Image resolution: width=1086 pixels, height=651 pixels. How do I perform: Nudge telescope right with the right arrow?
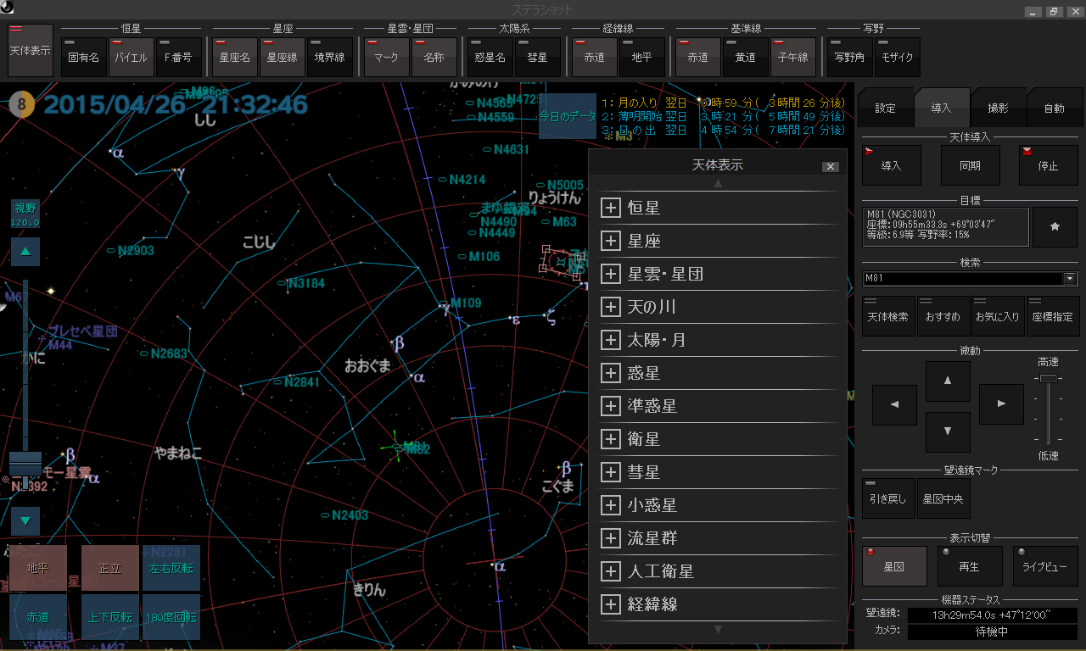[x=1001, y=404]
